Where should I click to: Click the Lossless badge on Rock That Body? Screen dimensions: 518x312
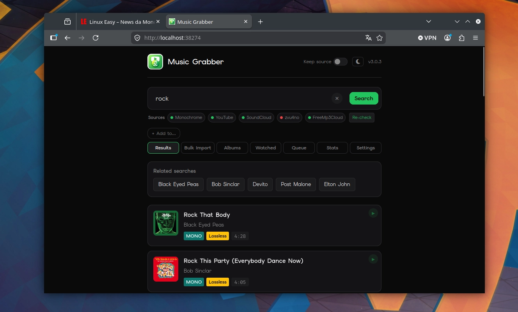click(x=218, y=236)
